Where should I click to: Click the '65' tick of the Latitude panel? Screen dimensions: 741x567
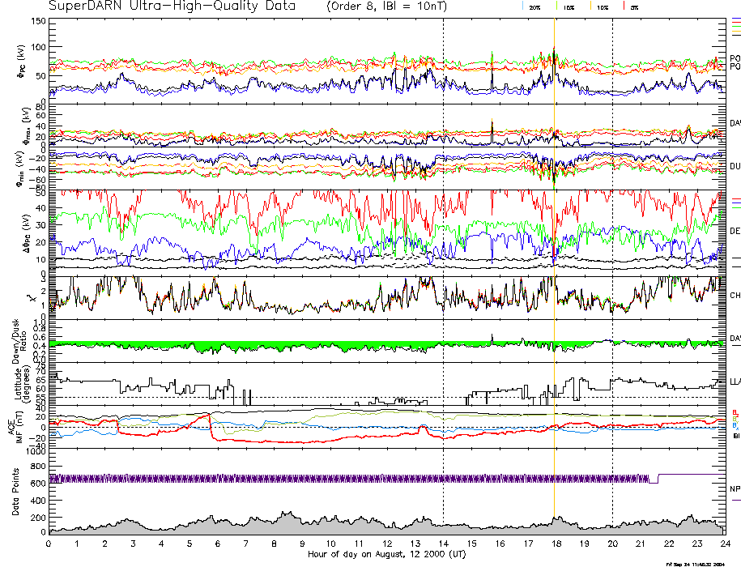(x=41, y=380)
